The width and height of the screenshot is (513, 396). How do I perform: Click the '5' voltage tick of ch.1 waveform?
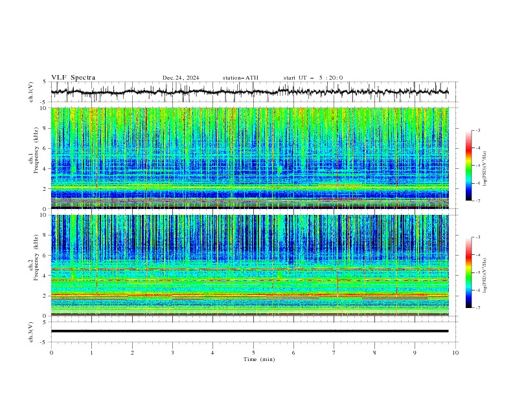(x=45, y=82)
